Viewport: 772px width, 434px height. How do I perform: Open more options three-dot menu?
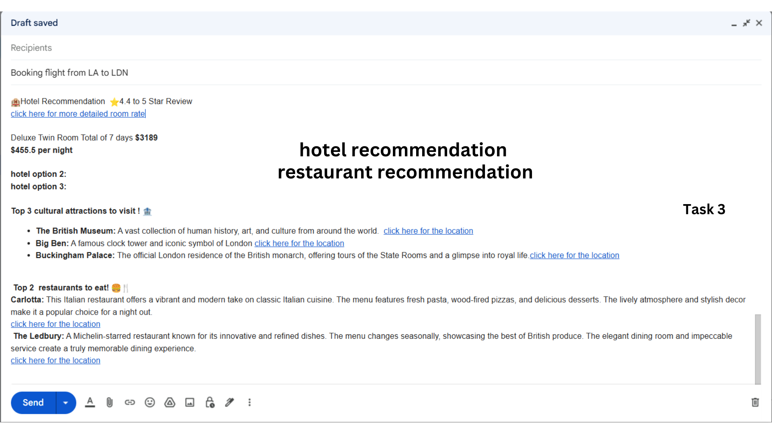tap(249, 402)
